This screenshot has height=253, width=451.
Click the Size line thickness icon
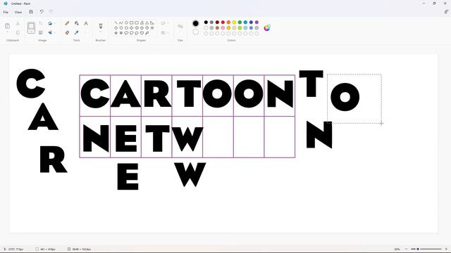coord(180,27)
